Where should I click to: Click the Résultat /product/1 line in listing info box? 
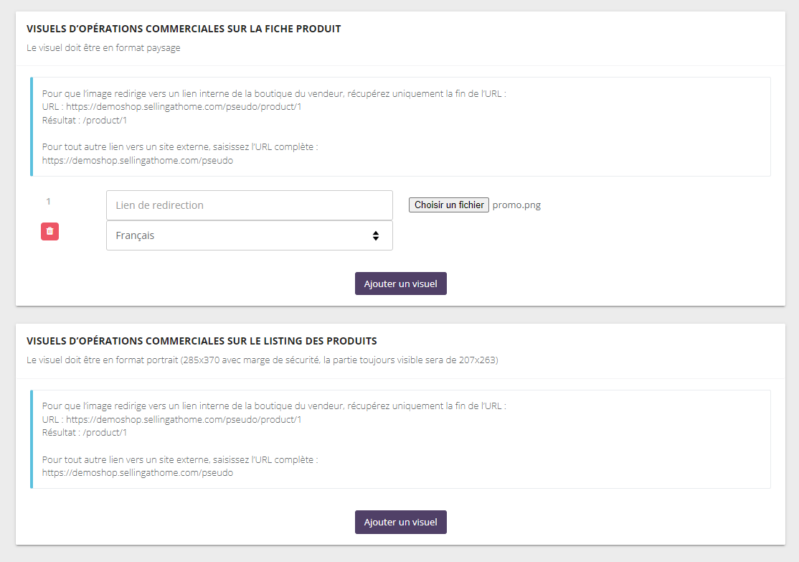click(x=85, y=433)
